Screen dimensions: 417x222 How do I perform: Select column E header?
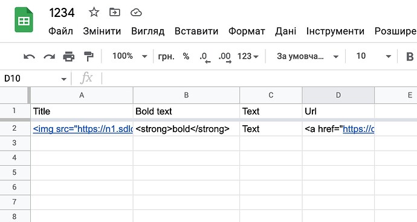tap(396, 96)
